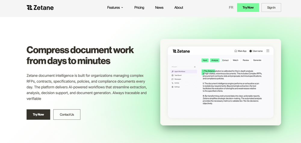The image size is (301, 143).
Task: Expand the Features dropdown menu
Action: point(115,8)
